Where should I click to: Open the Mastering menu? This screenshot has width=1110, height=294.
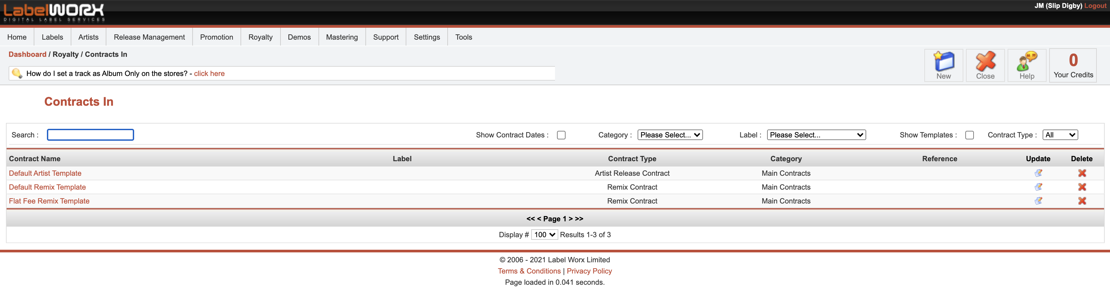point(342,37)
